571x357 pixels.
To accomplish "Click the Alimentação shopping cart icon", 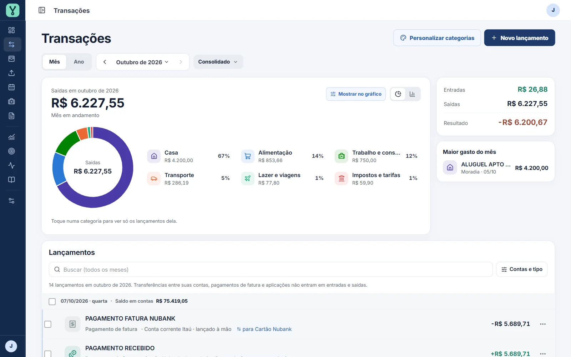I will tap(248, 156).
